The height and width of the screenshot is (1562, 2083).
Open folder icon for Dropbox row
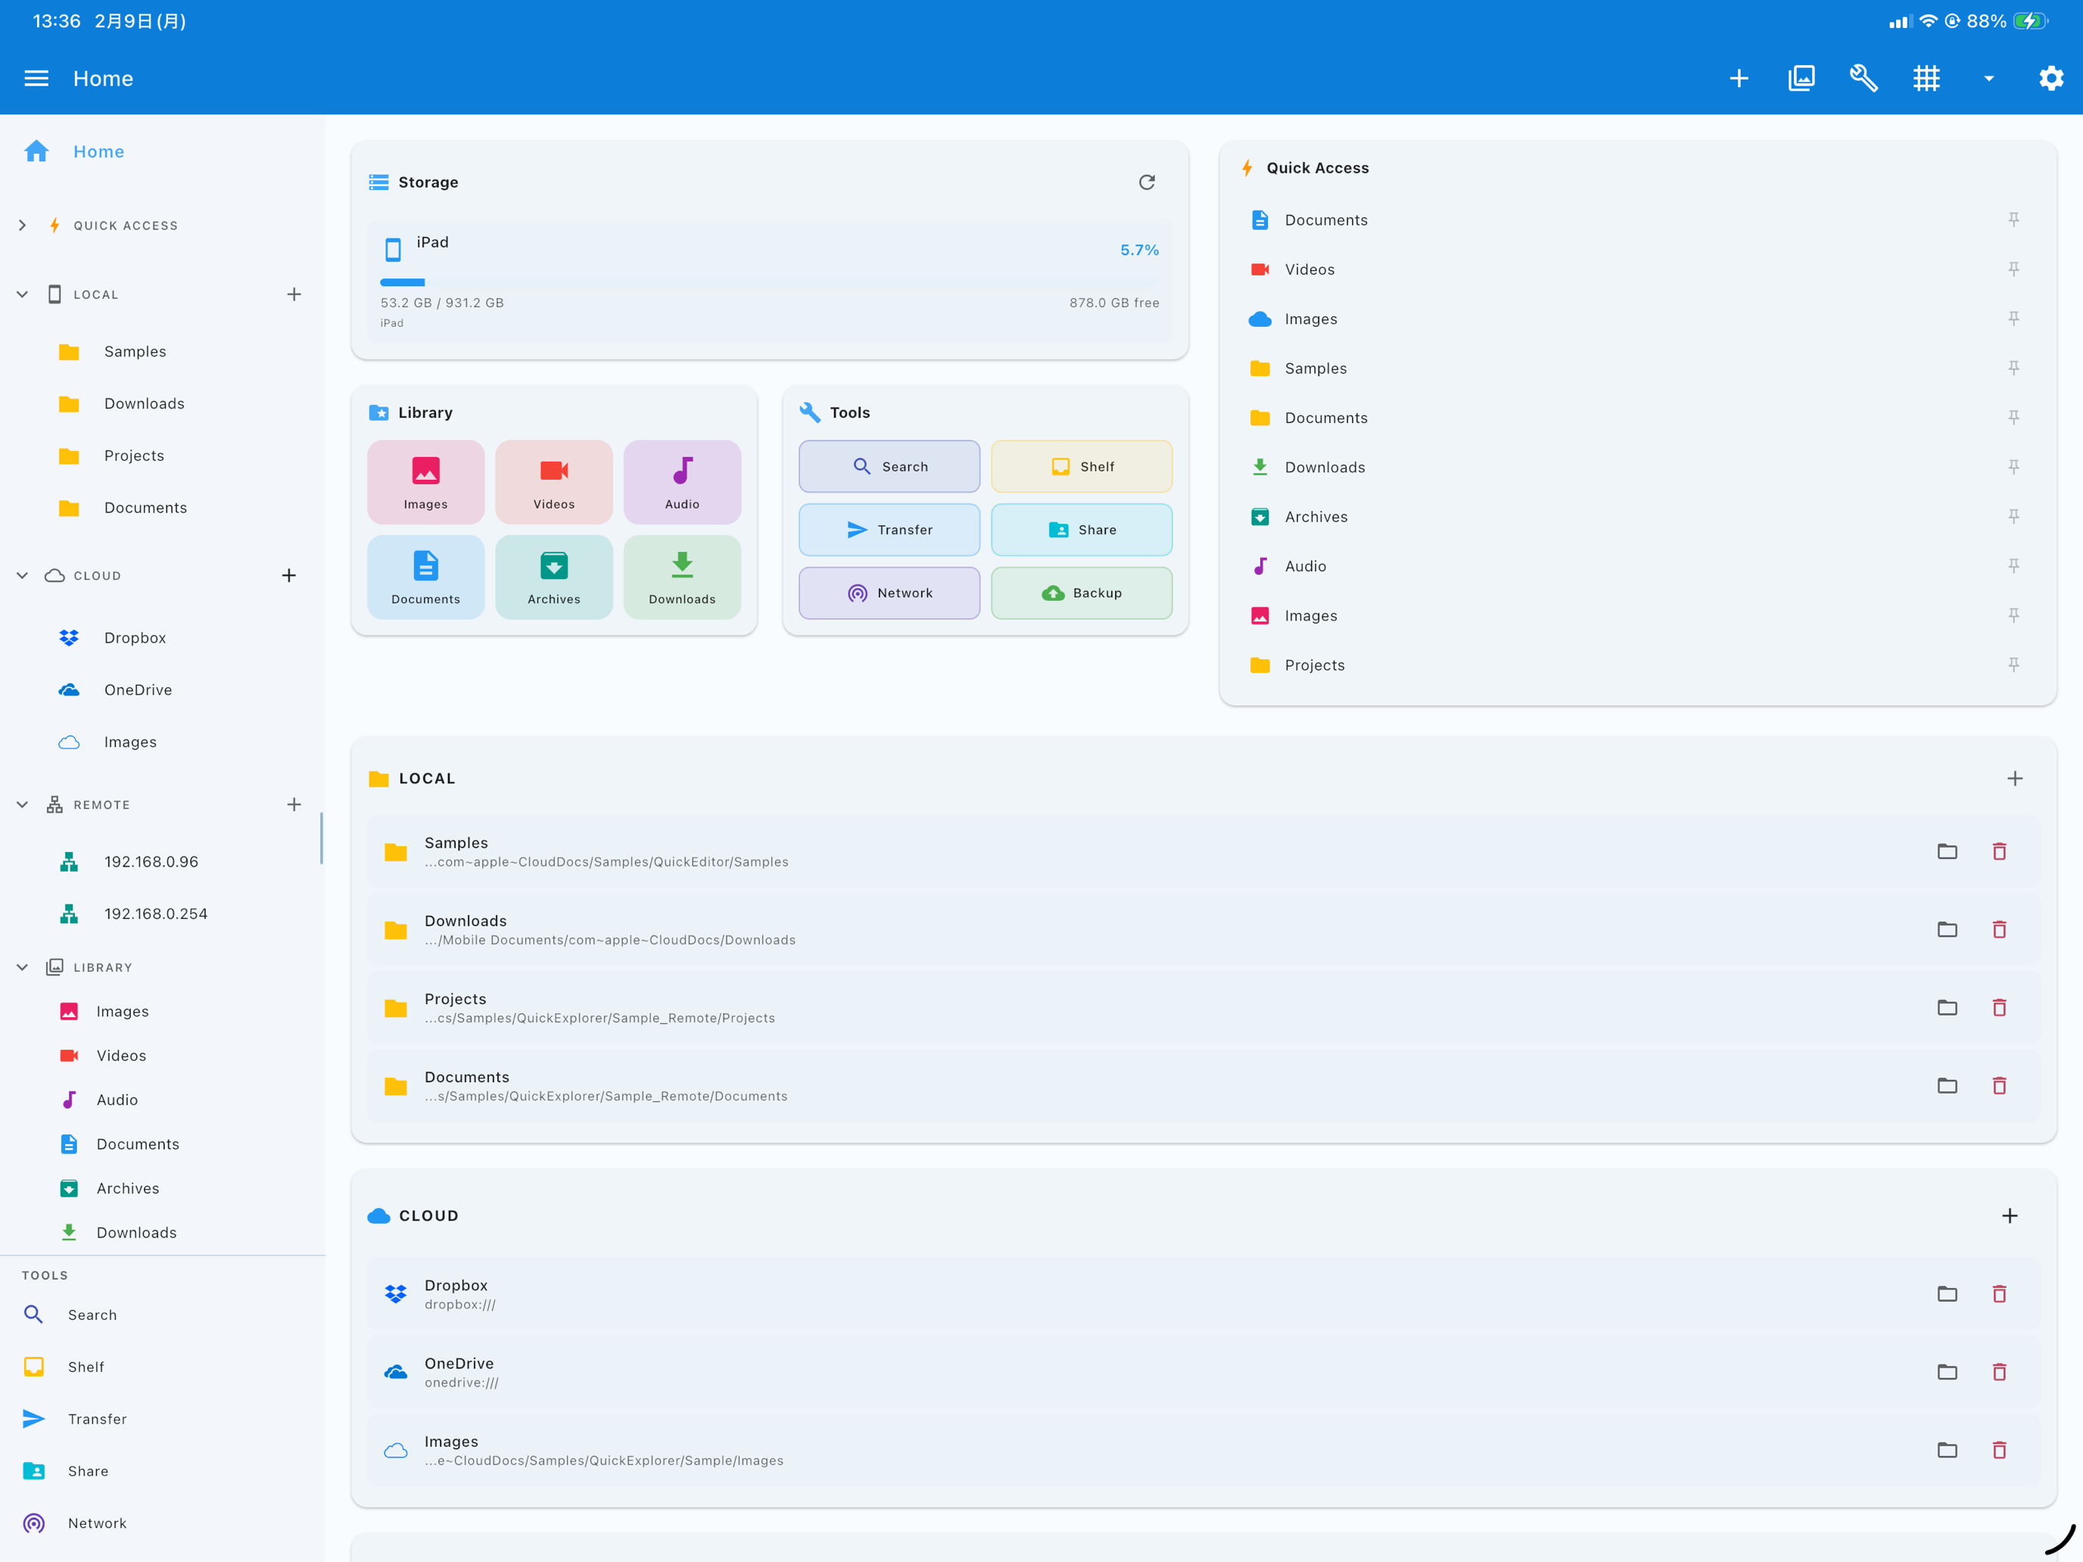pyautogui.click(x=1947, y=1293)
